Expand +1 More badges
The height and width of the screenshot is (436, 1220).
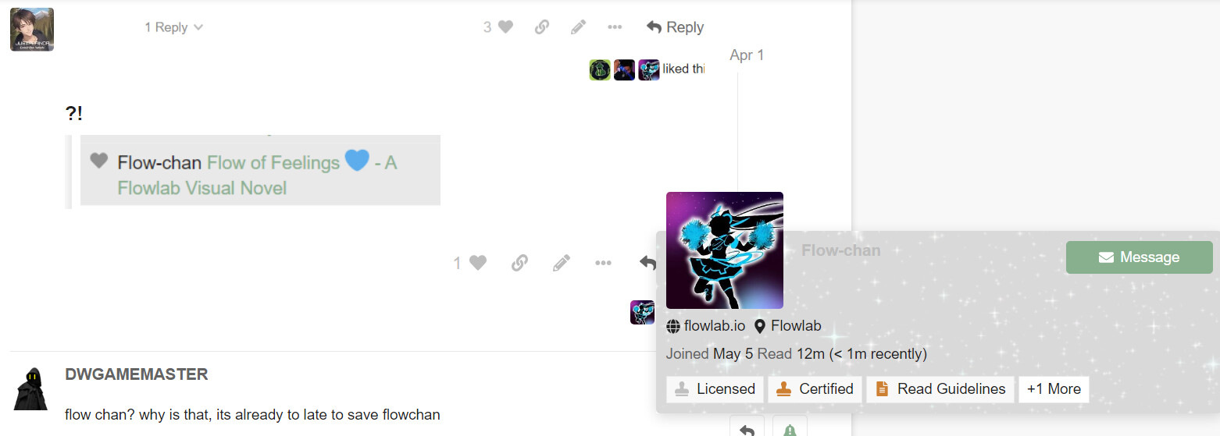click(1054, 389)
